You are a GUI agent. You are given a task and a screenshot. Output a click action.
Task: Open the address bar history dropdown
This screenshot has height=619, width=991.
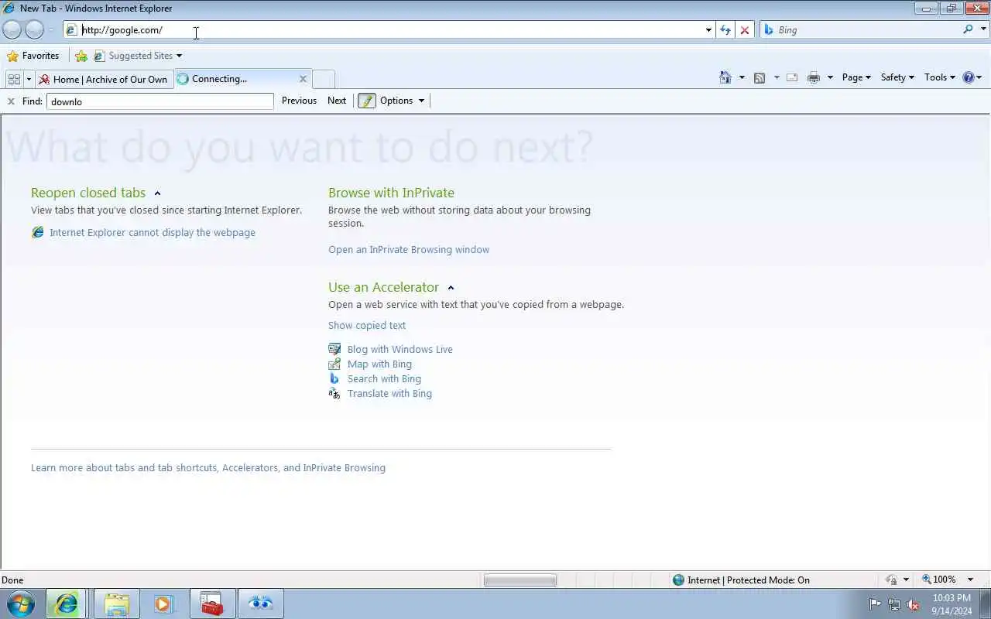click(708, 30)
